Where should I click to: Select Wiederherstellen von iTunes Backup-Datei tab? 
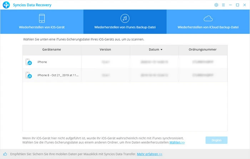click(x=125, y=27)
